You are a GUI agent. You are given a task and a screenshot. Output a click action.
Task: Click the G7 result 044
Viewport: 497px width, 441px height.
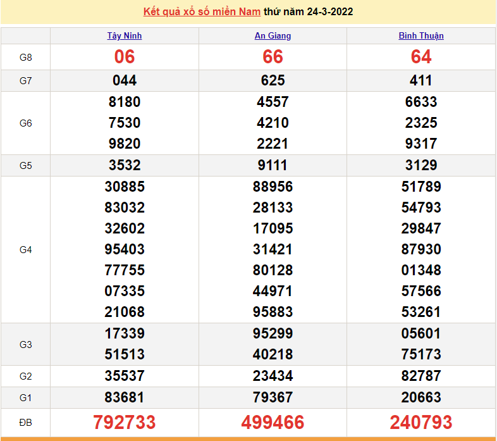point(125,80)
